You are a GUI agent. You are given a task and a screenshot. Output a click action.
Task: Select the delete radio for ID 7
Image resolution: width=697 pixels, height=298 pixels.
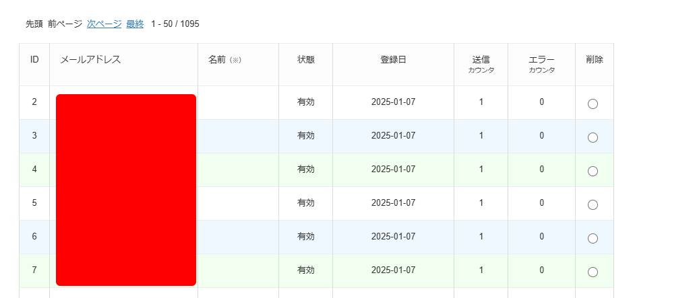click(593, 272)
